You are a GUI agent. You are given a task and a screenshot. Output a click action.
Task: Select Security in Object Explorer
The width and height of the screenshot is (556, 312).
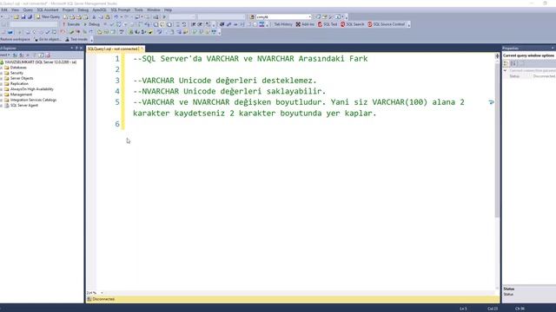tap(17, 73)
